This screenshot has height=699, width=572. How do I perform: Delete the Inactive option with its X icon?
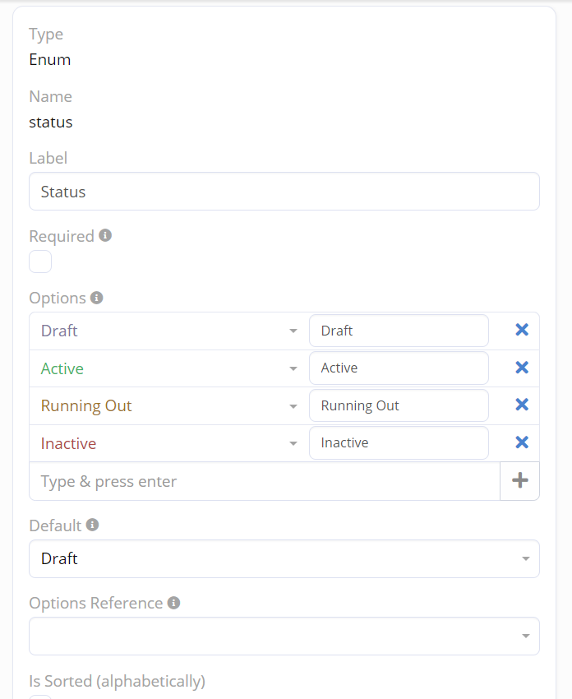coord(521,442)
